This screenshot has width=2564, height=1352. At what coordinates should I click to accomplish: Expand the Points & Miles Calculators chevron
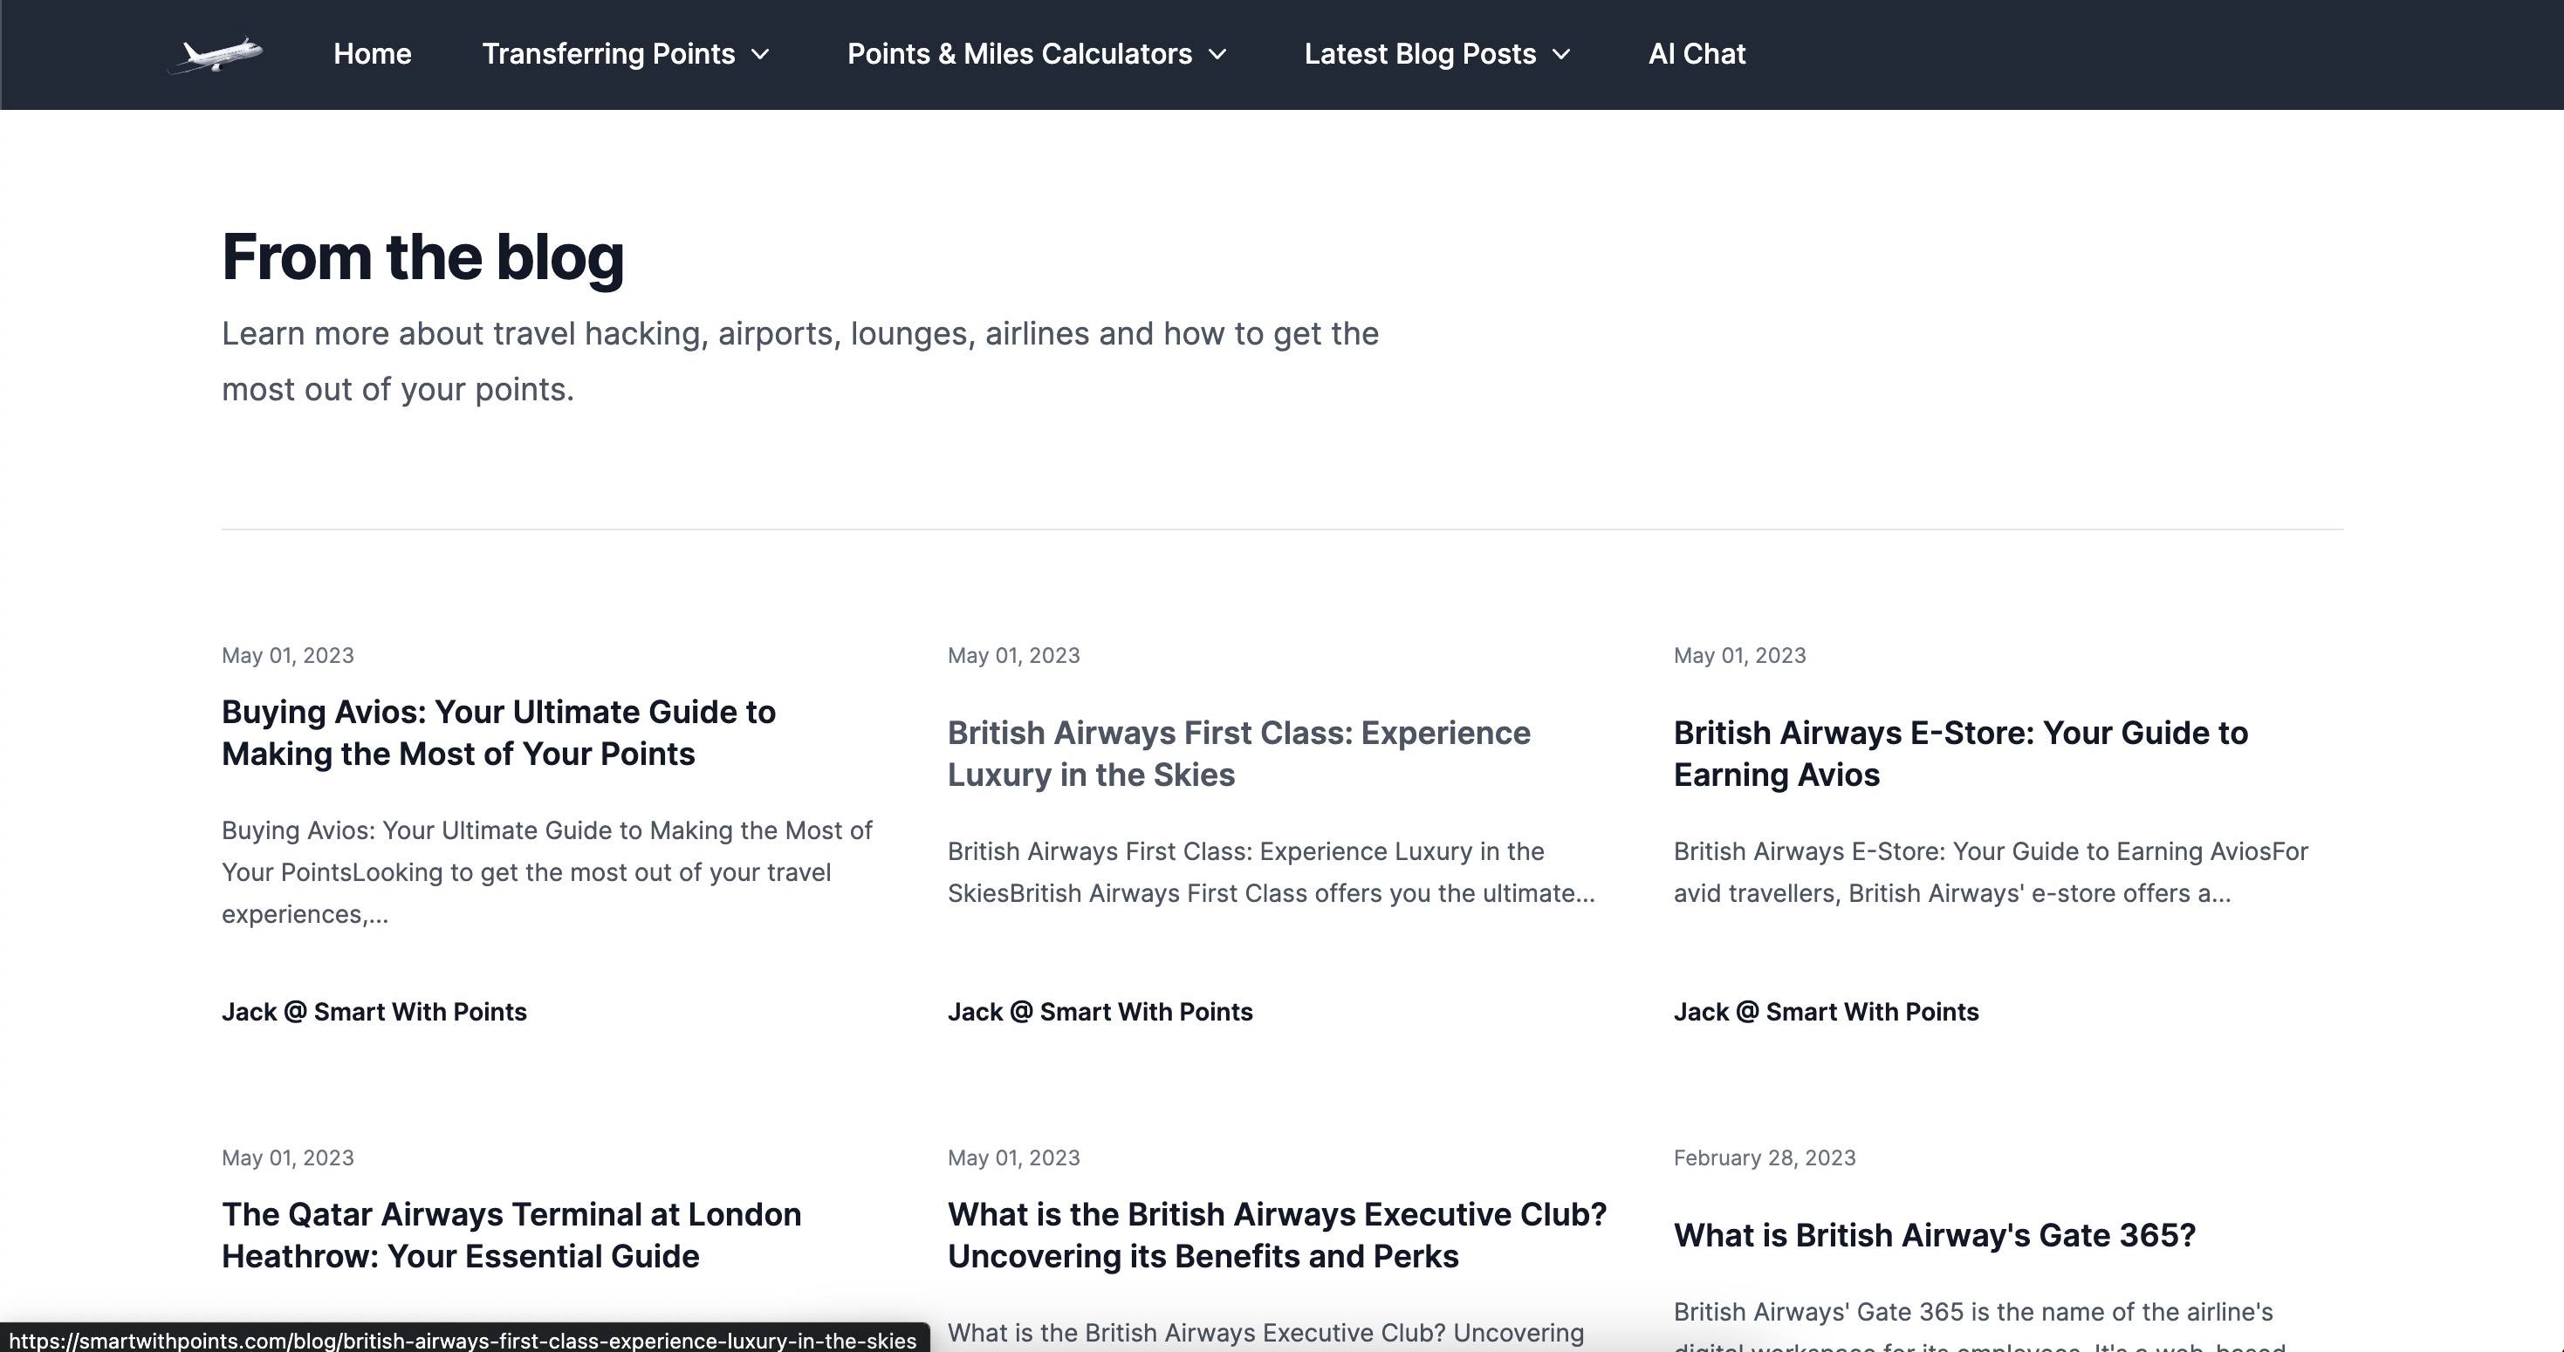pyautogui.click(x=1217, y=55)
